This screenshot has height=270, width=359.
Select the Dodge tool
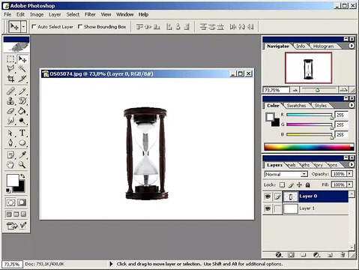tap(22, 121)
